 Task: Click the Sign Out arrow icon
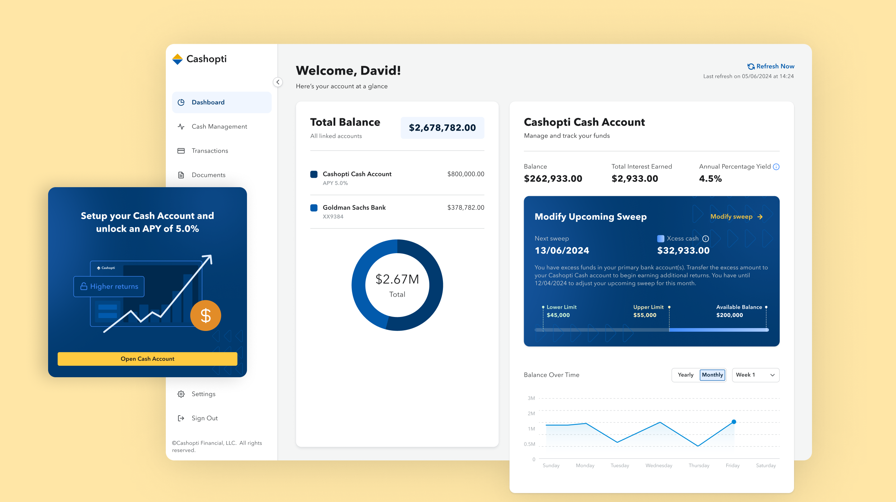(x=181, y=418)
